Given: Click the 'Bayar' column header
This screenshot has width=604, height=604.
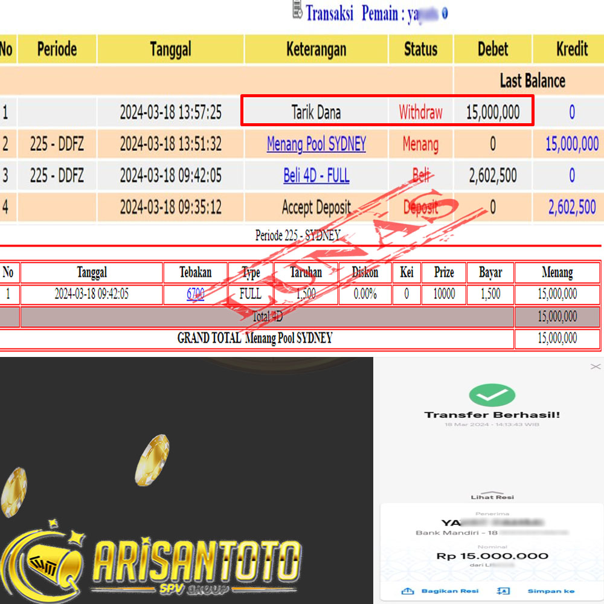Looking at the screenshot, I should point(490,272).
